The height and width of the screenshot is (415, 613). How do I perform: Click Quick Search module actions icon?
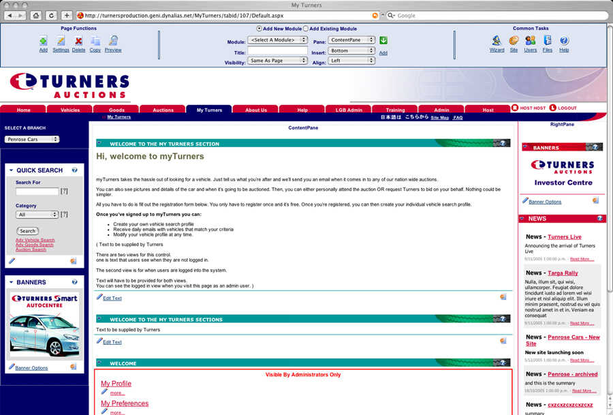(73, 261)
